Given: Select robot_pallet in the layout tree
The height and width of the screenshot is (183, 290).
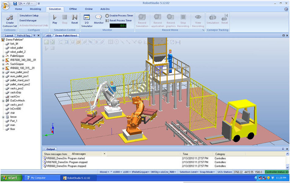Looking at the screenshot, I should click(x=17, y=48).
